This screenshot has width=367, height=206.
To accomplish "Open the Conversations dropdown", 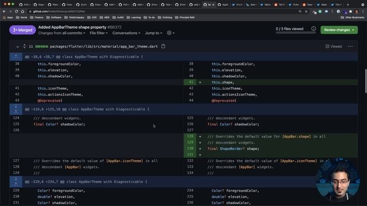I will [126, 33].
